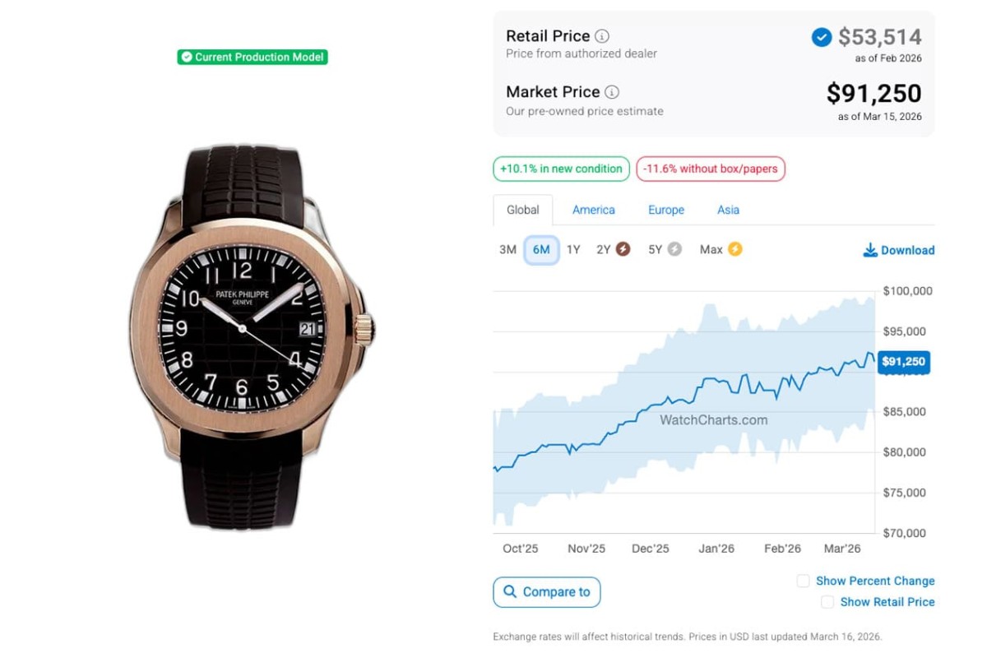The width and height of the screenshot is (987, 653).
Task: Click the Market Price info icon
Action: point(612,92)
